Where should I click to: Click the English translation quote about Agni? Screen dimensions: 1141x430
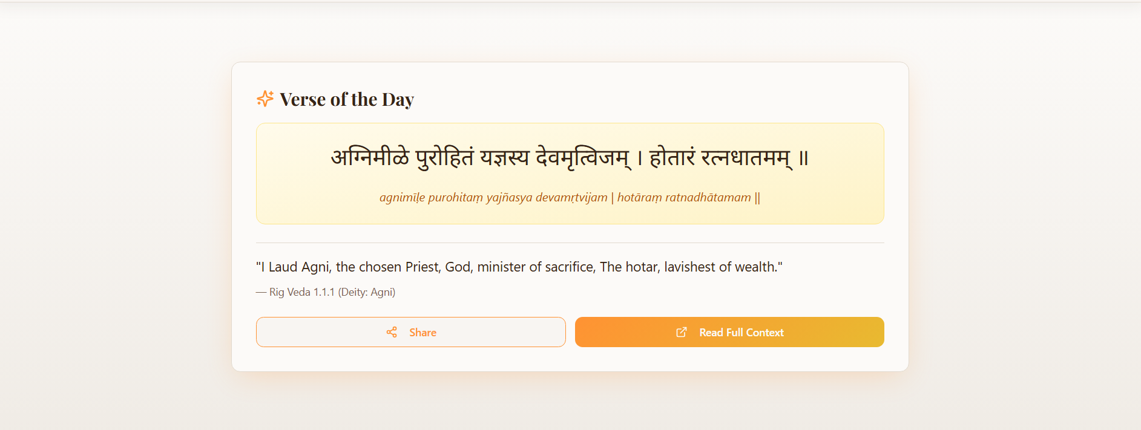(x=519, y=266)
